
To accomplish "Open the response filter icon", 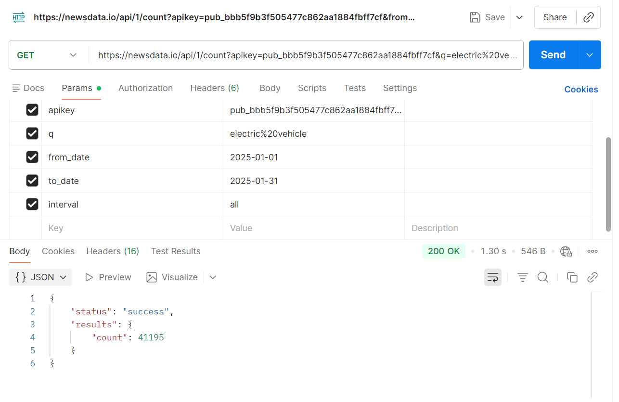I will point(522,277).
